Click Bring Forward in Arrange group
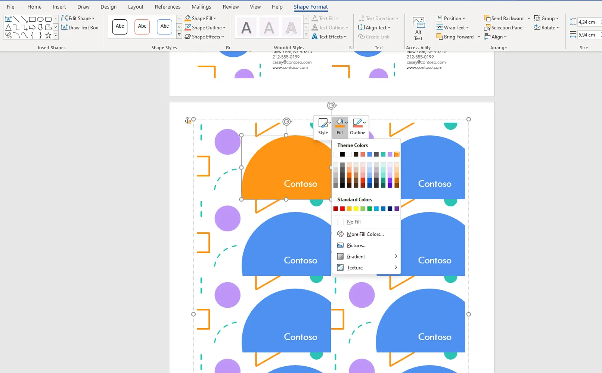Viewport: 602px width, 373px height. click(x=455, y=37)
